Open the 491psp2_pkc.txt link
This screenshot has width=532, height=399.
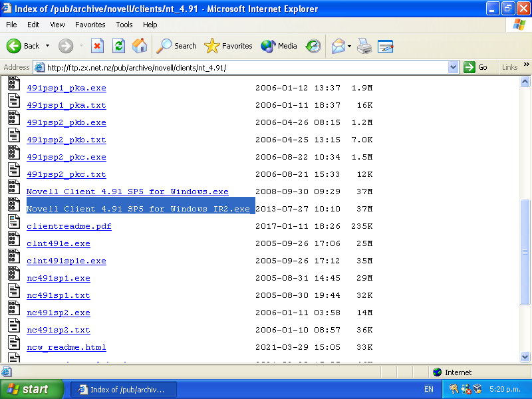coord(66,174)
